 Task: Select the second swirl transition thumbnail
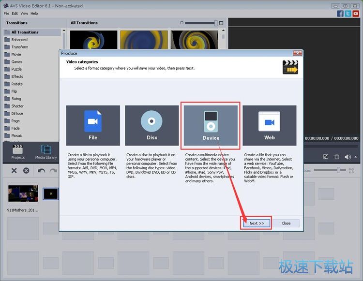(x=144, y=40)
